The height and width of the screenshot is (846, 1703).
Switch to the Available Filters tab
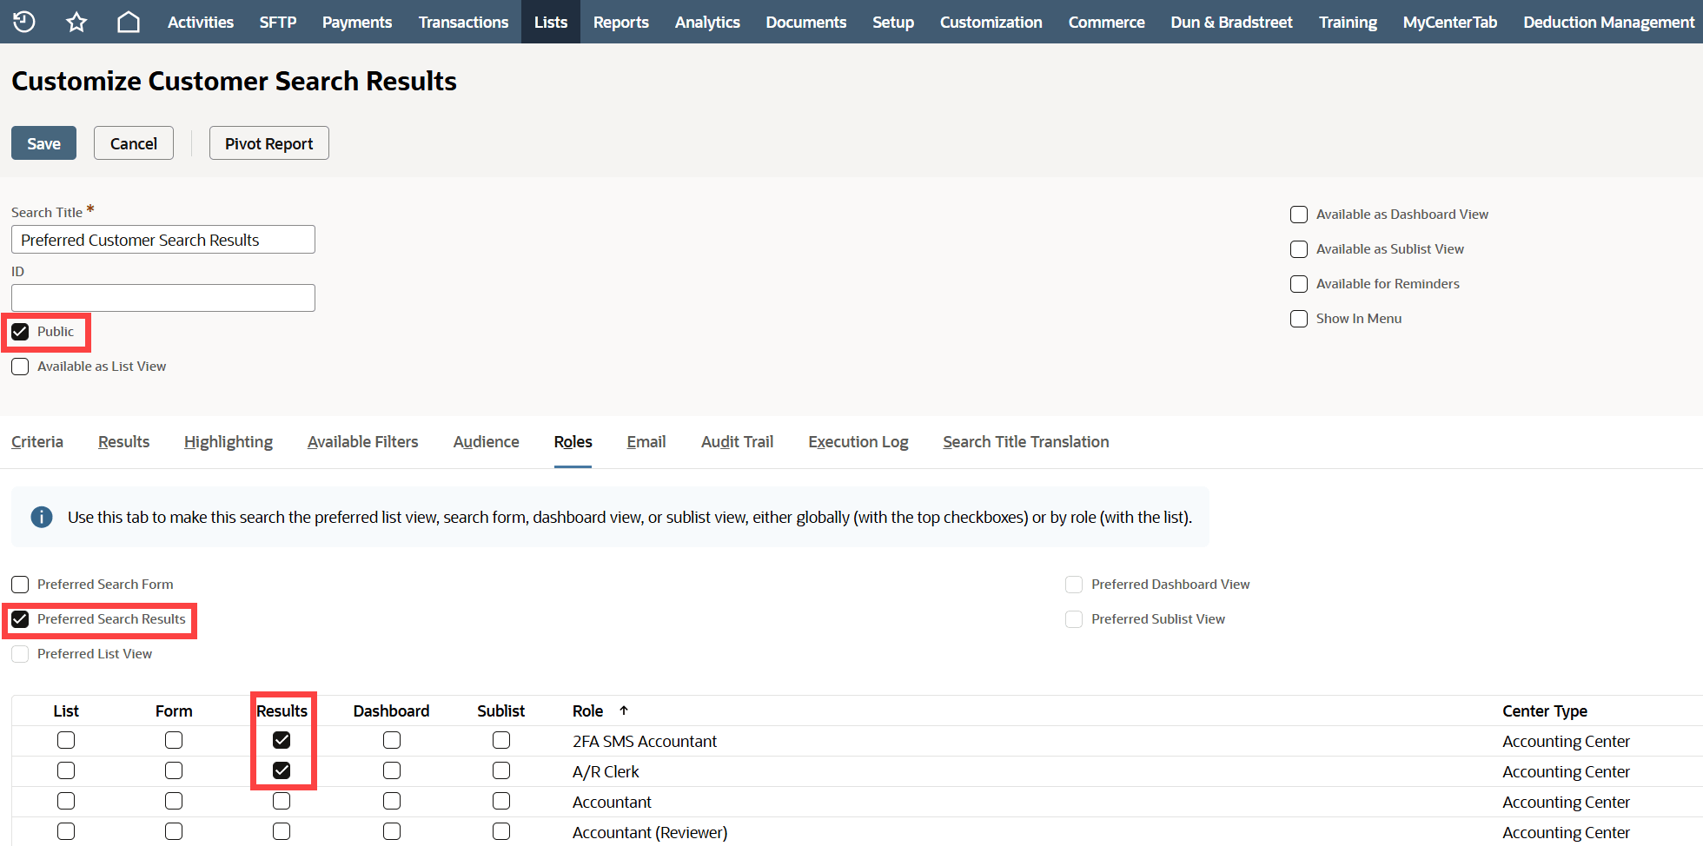[x=362, y=442]
